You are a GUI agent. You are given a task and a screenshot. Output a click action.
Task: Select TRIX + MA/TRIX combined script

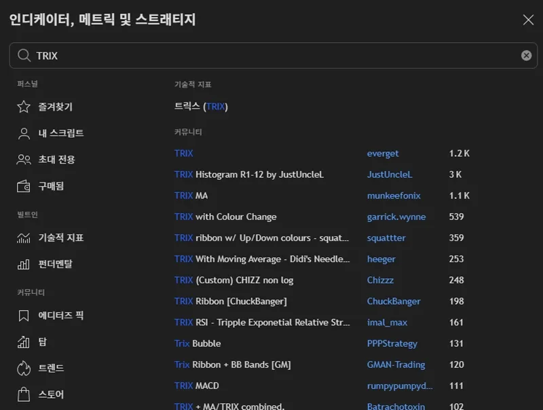[229, 406]
